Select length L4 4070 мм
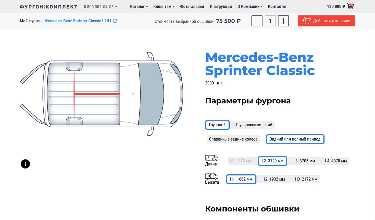The width and height of the screenshot is (375, 220). (336, 161)
